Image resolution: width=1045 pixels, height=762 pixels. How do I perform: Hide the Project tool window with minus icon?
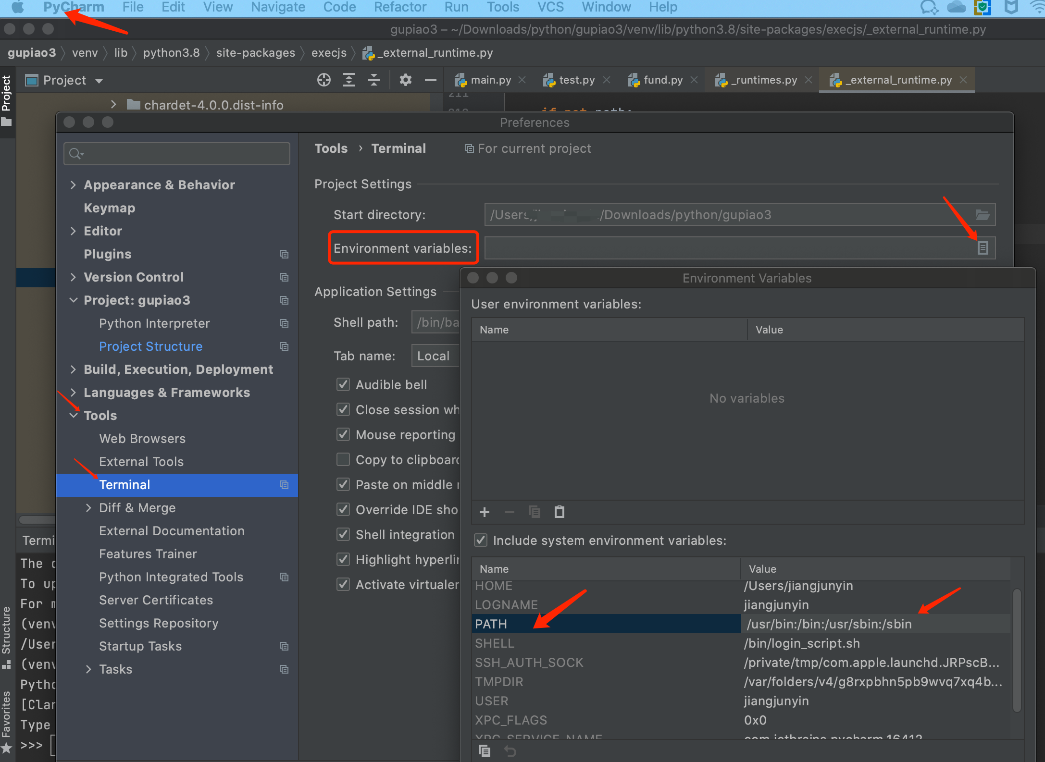tap(431, 80)
